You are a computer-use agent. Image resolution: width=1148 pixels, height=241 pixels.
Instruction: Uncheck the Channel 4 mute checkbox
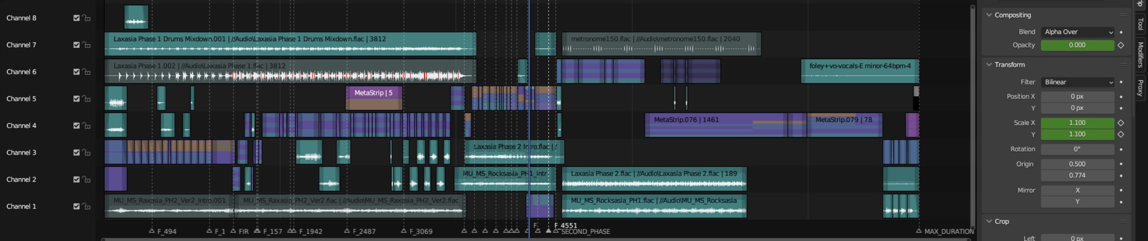(x=76, y=125)
